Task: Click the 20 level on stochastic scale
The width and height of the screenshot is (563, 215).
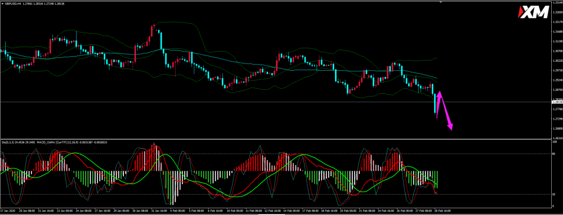Action: click(x=553, y=195)
